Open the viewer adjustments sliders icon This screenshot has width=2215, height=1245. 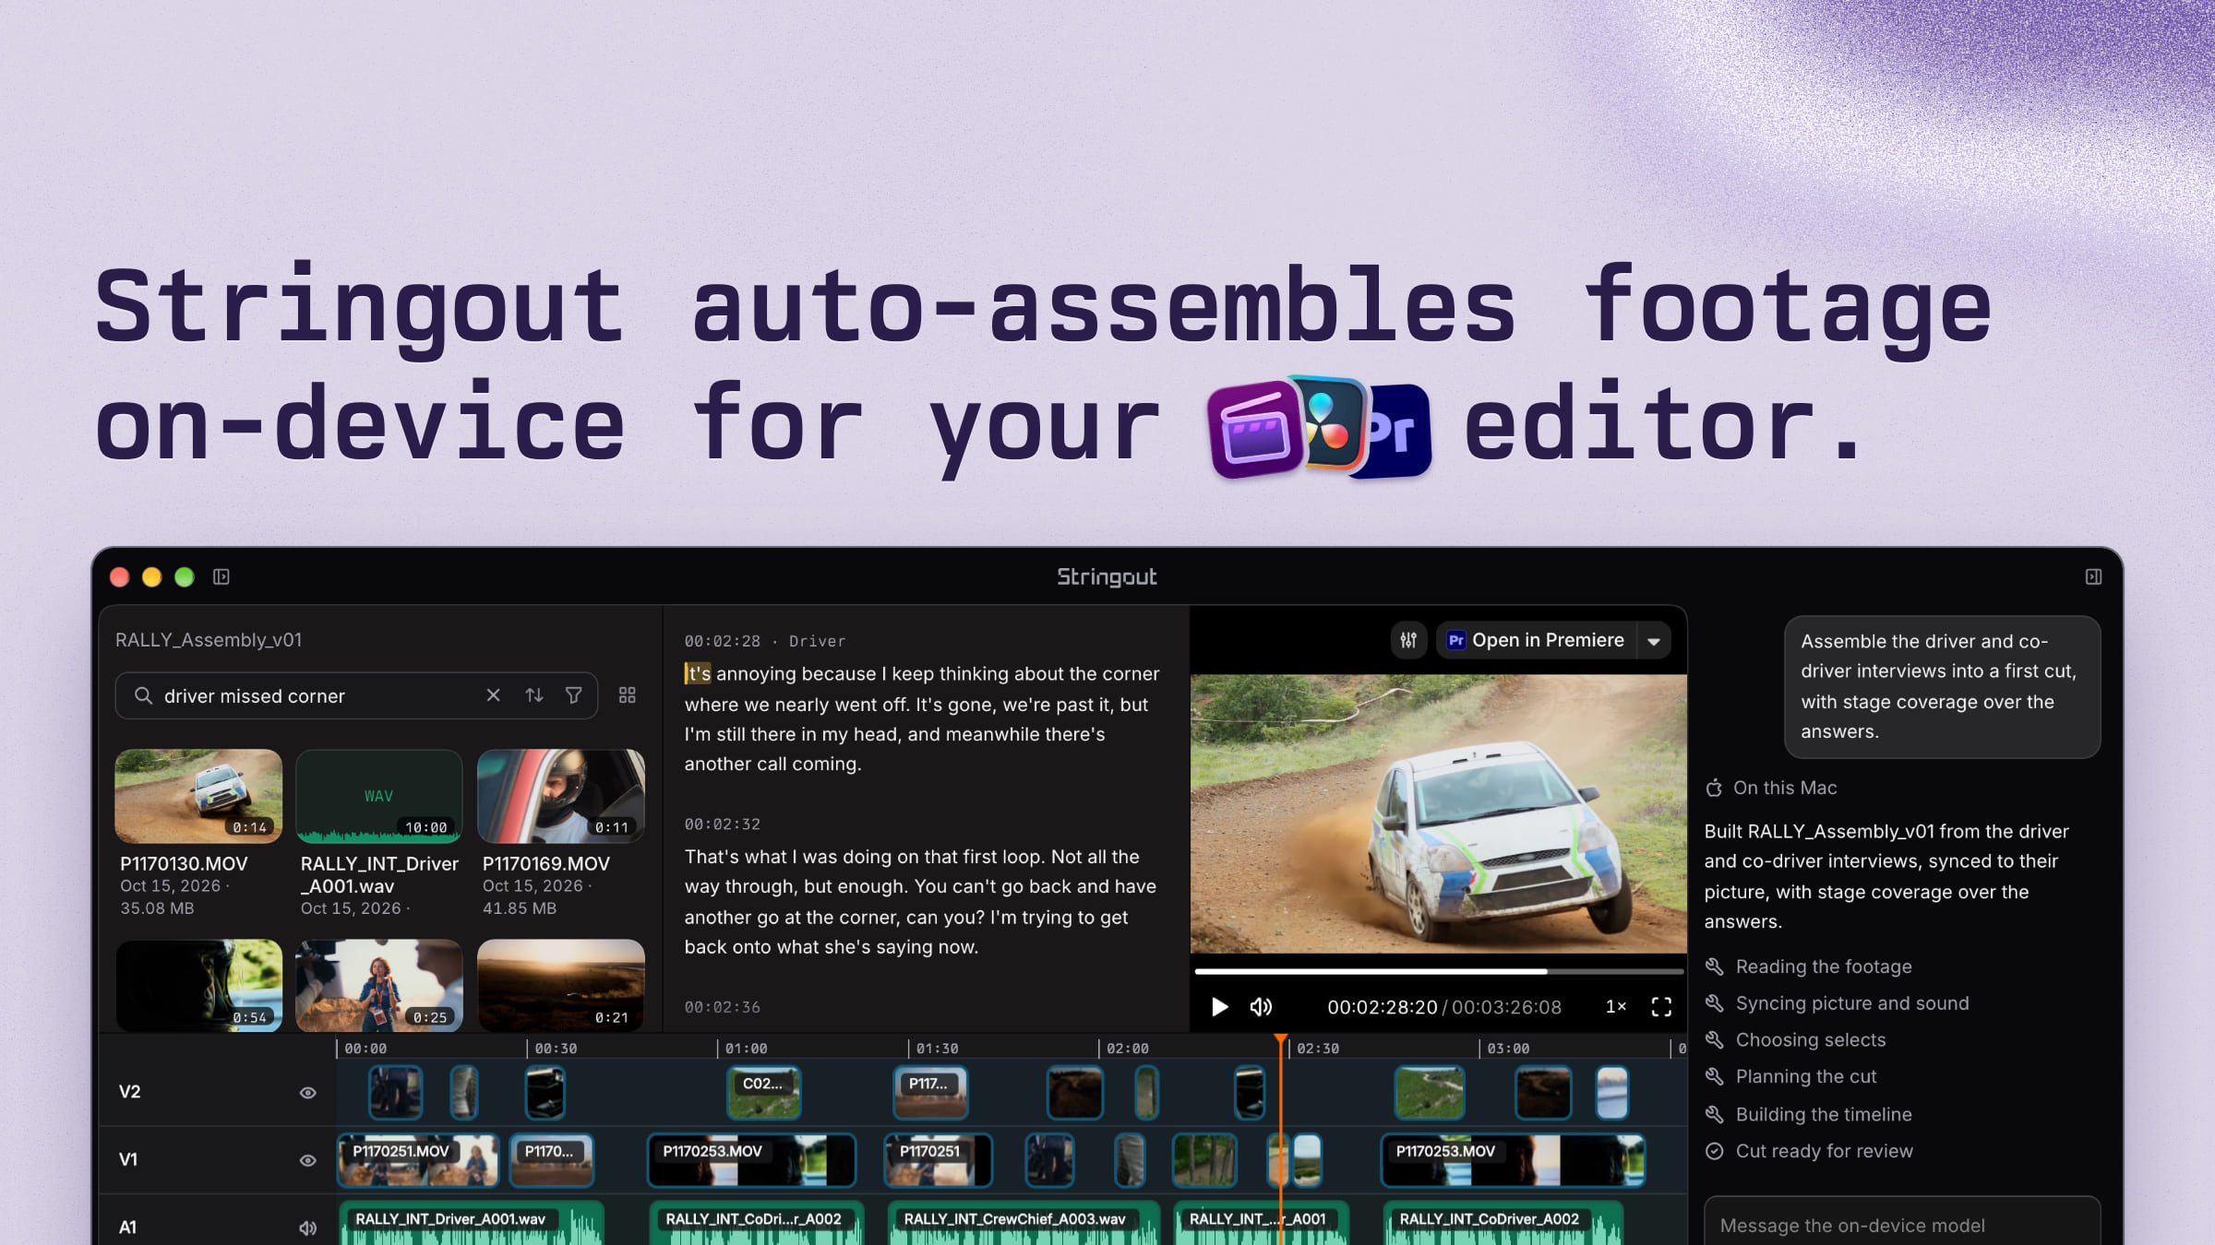(x=1408, y=640)
